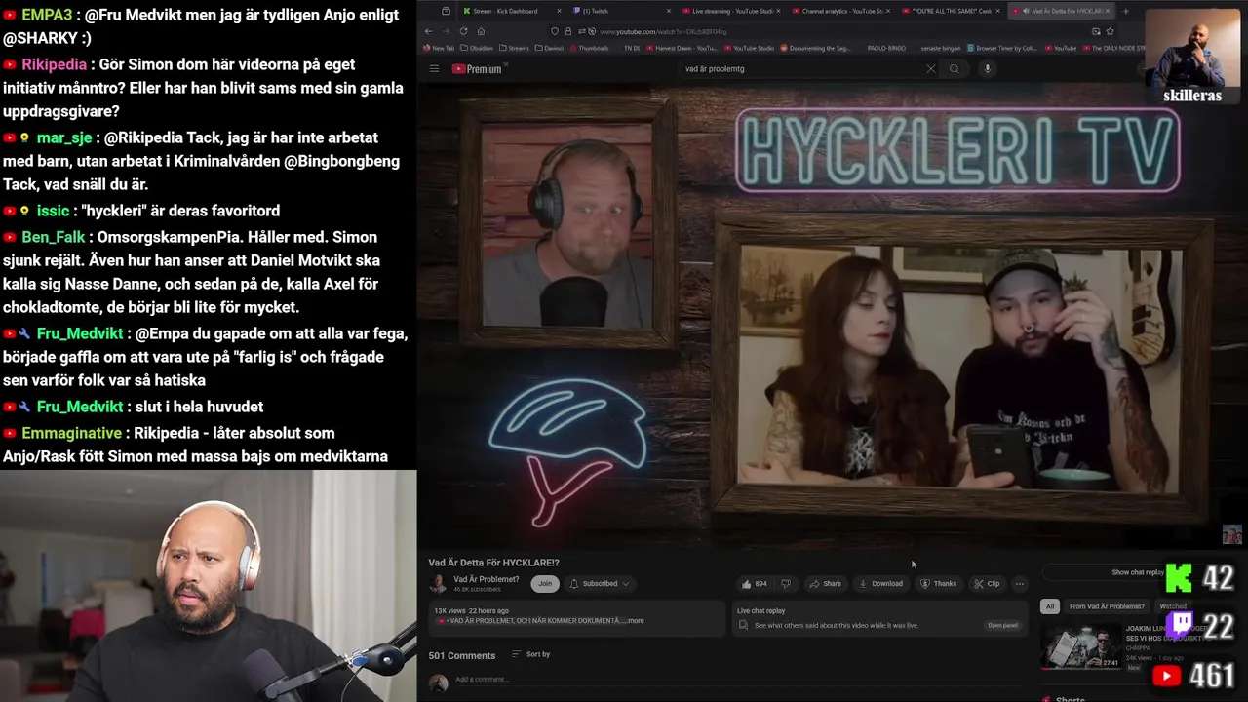Expand video description with ...more
Viewport: 1248px width, 702px height.
pyautogui.click(x=635, y=621)
